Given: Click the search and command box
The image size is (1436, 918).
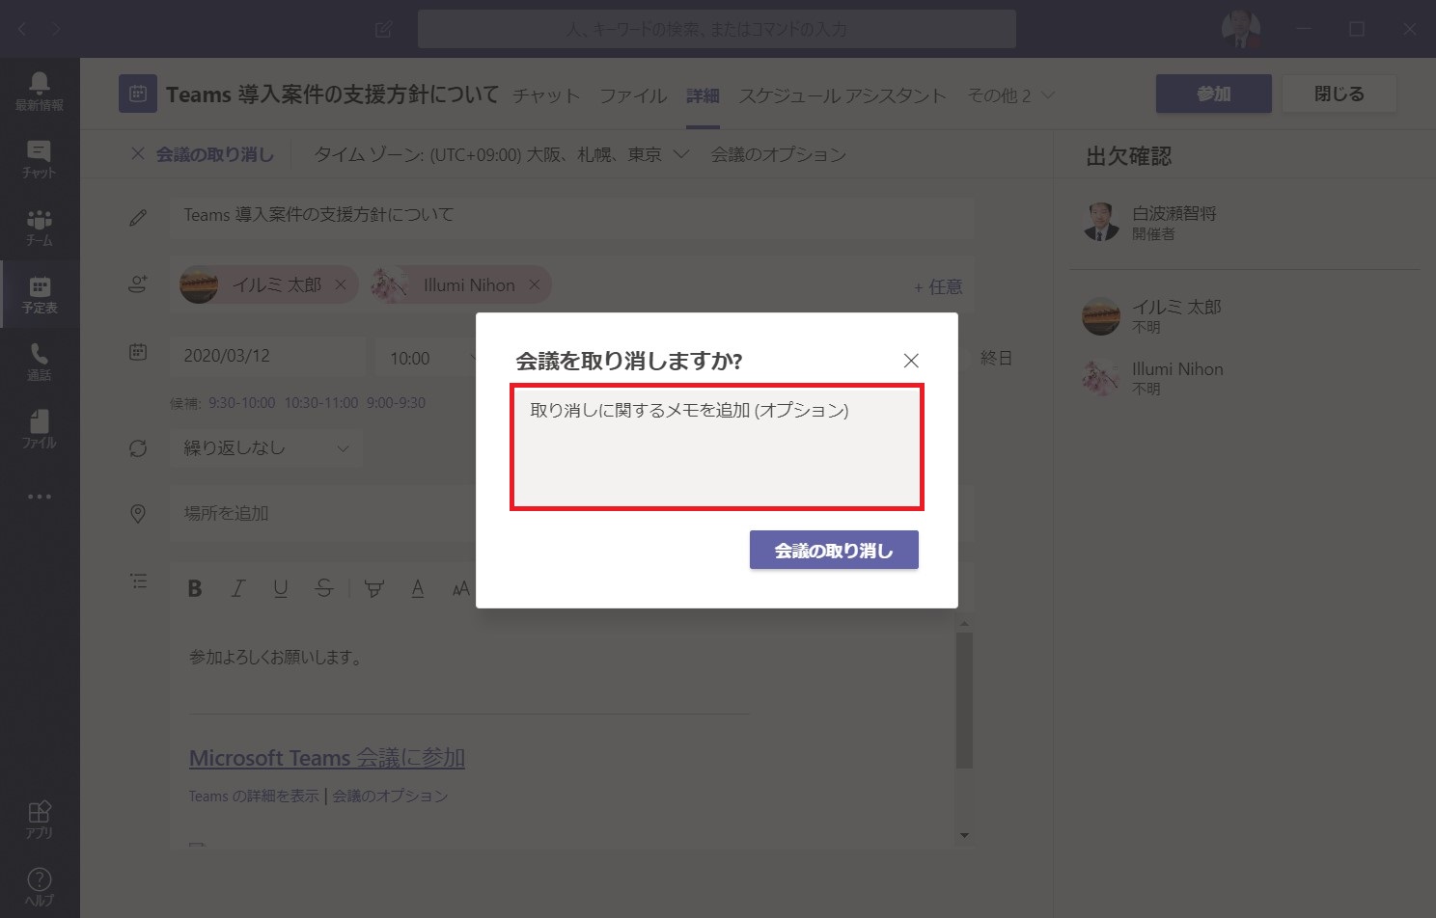Looking at the screenshot, I should 717,30.
